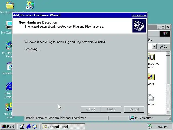Click the Comments? link in wizard title bar
The height and width of the screenshot is (130, 173).
(139, 15)
